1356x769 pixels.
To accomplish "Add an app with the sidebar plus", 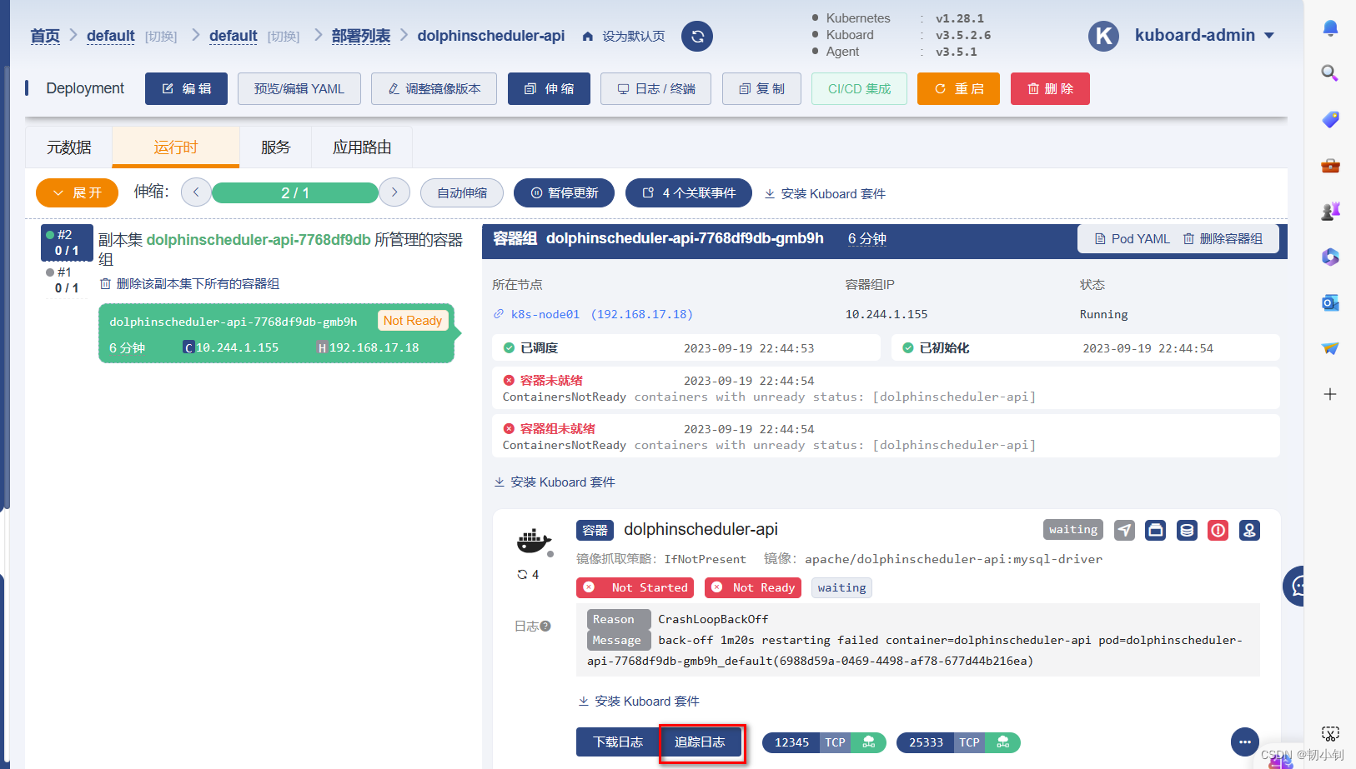I will [1330, 394].
